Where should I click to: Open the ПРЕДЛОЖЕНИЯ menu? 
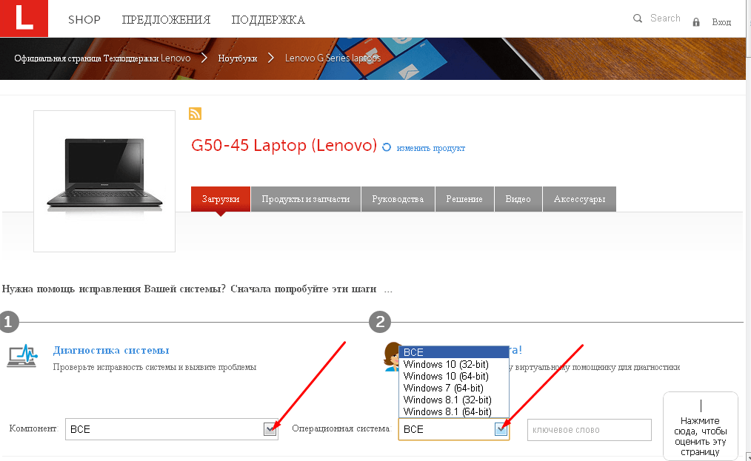coord(166,20)
